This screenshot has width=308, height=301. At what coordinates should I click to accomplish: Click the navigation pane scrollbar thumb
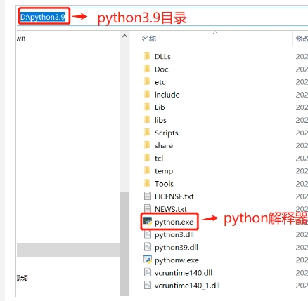[124, 244]
